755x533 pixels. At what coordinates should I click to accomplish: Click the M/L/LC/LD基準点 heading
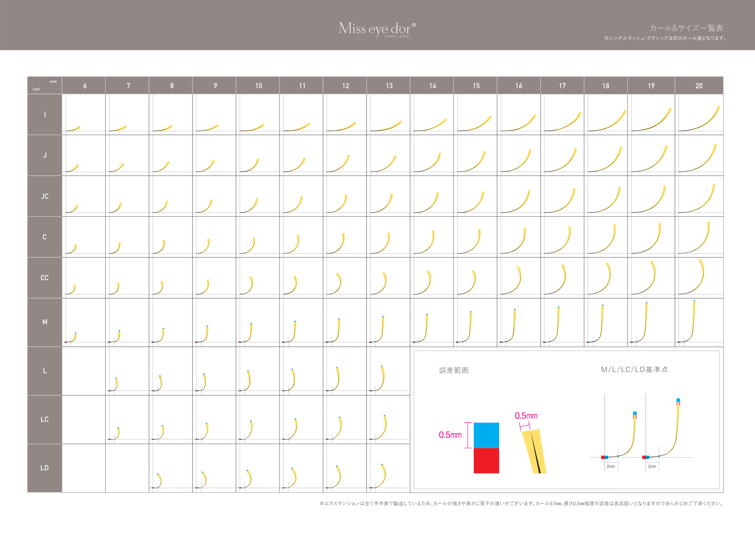coord(634,369)
